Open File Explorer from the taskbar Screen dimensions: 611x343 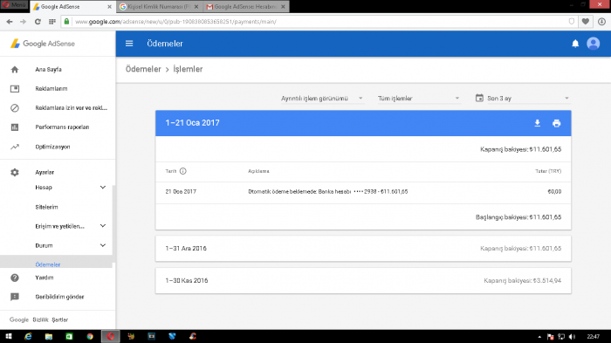[x=49, y=336]
